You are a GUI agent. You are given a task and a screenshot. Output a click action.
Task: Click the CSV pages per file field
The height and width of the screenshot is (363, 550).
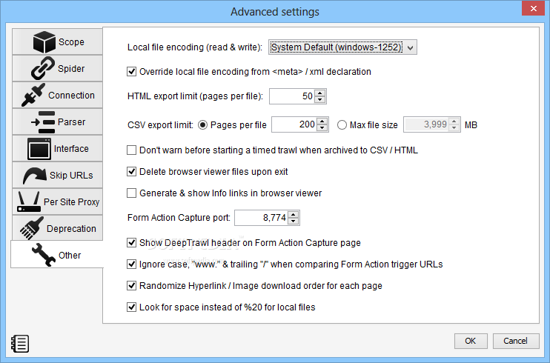(x=295, y=124)
